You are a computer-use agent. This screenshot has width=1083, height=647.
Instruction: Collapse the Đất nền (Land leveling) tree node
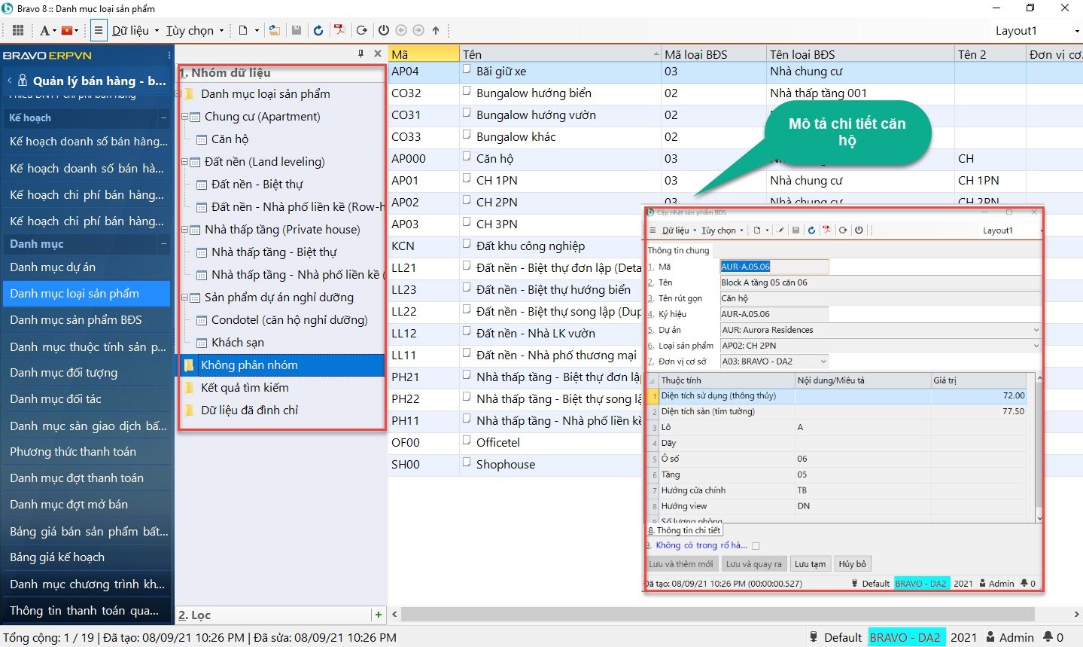pos(185,162)
